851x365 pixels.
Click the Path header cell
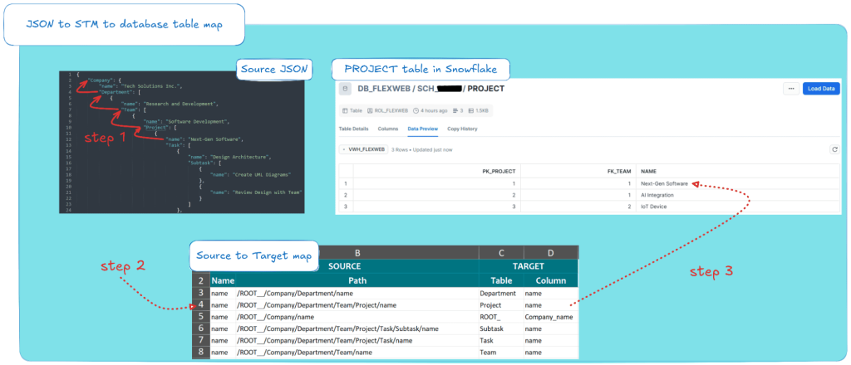357,280
